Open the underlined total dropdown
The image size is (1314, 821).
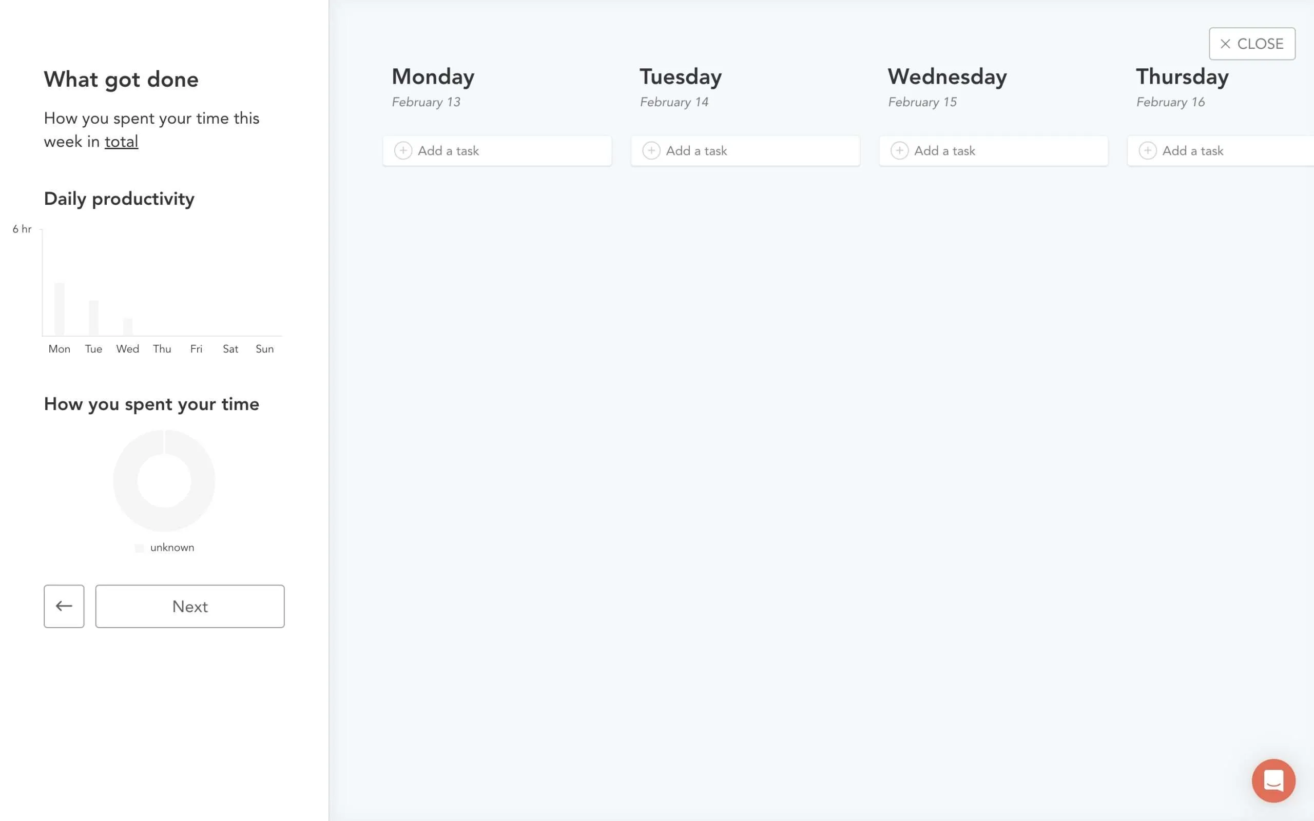coord(121,142)
